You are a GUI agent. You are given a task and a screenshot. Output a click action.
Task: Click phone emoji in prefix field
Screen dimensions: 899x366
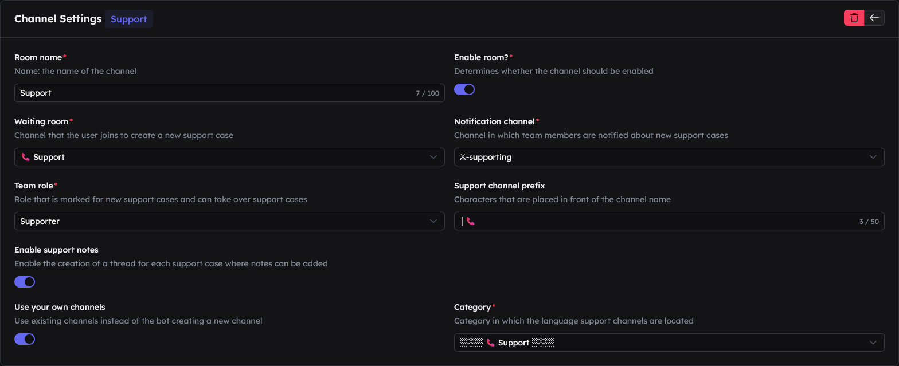point(471,221)
